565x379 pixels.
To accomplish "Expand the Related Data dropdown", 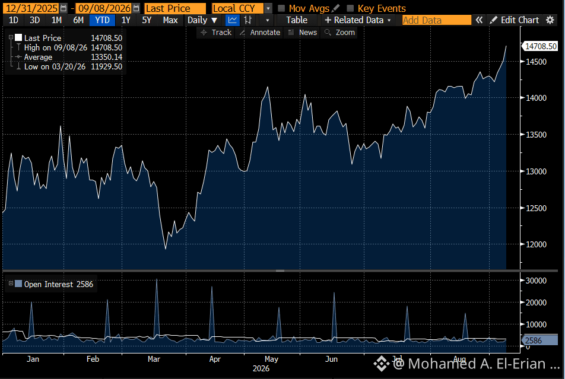I will [357, 20].
